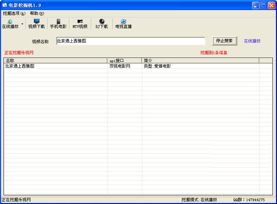Open the DJ下载 tool
This screenshot has width=277, height=204.
point(102,23)
